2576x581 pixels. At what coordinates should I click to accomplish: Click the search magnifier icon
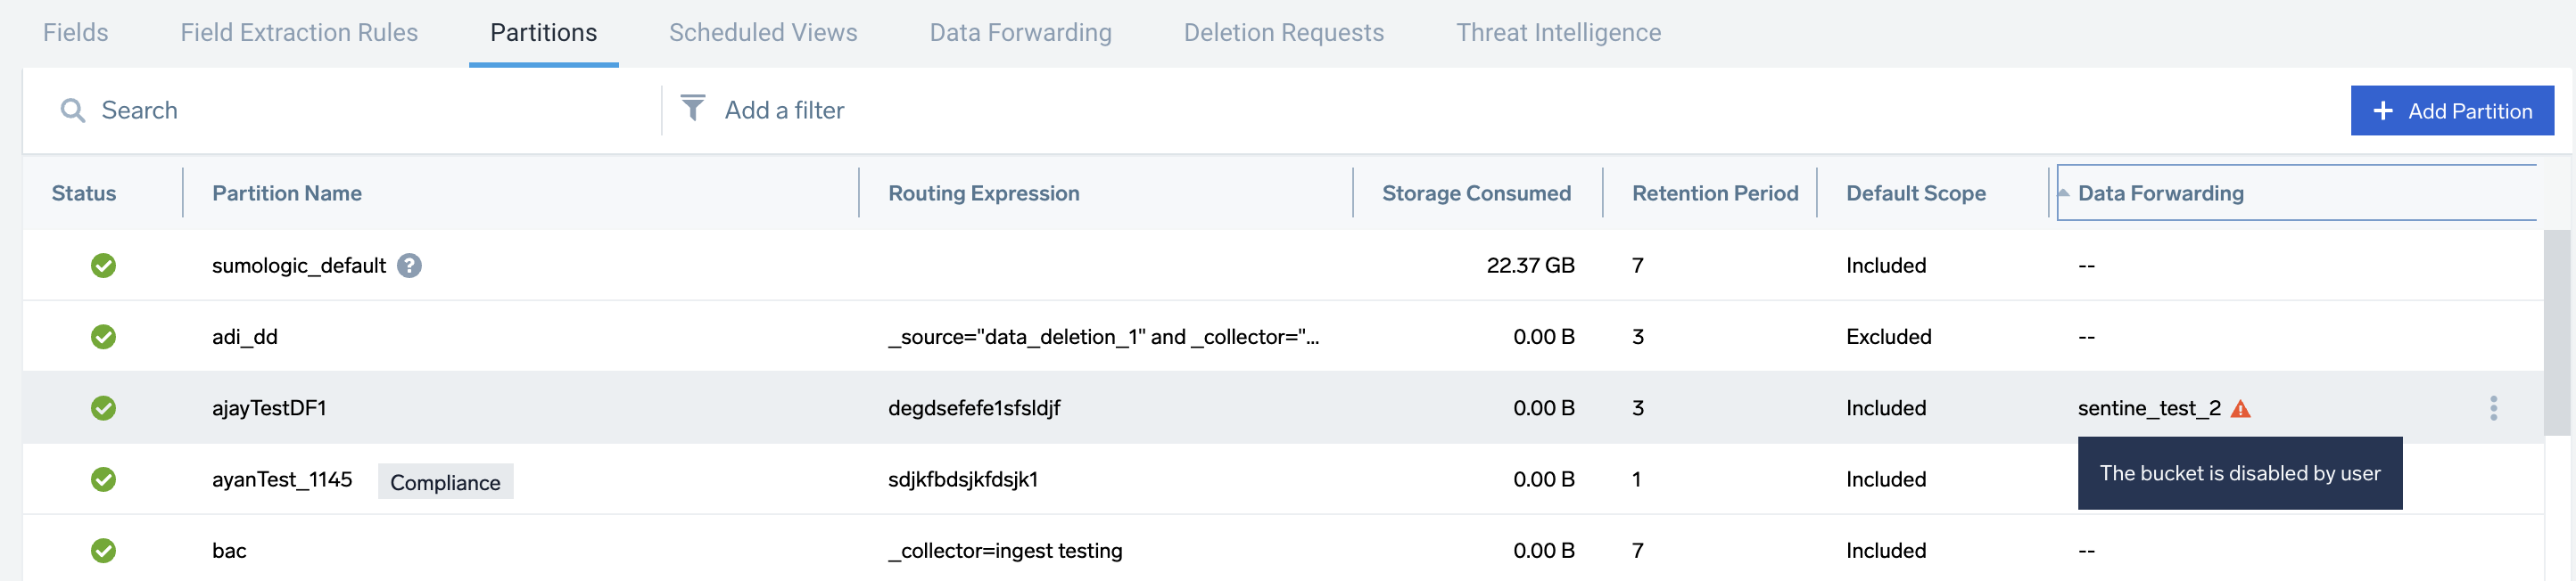[x=72, y=110]
